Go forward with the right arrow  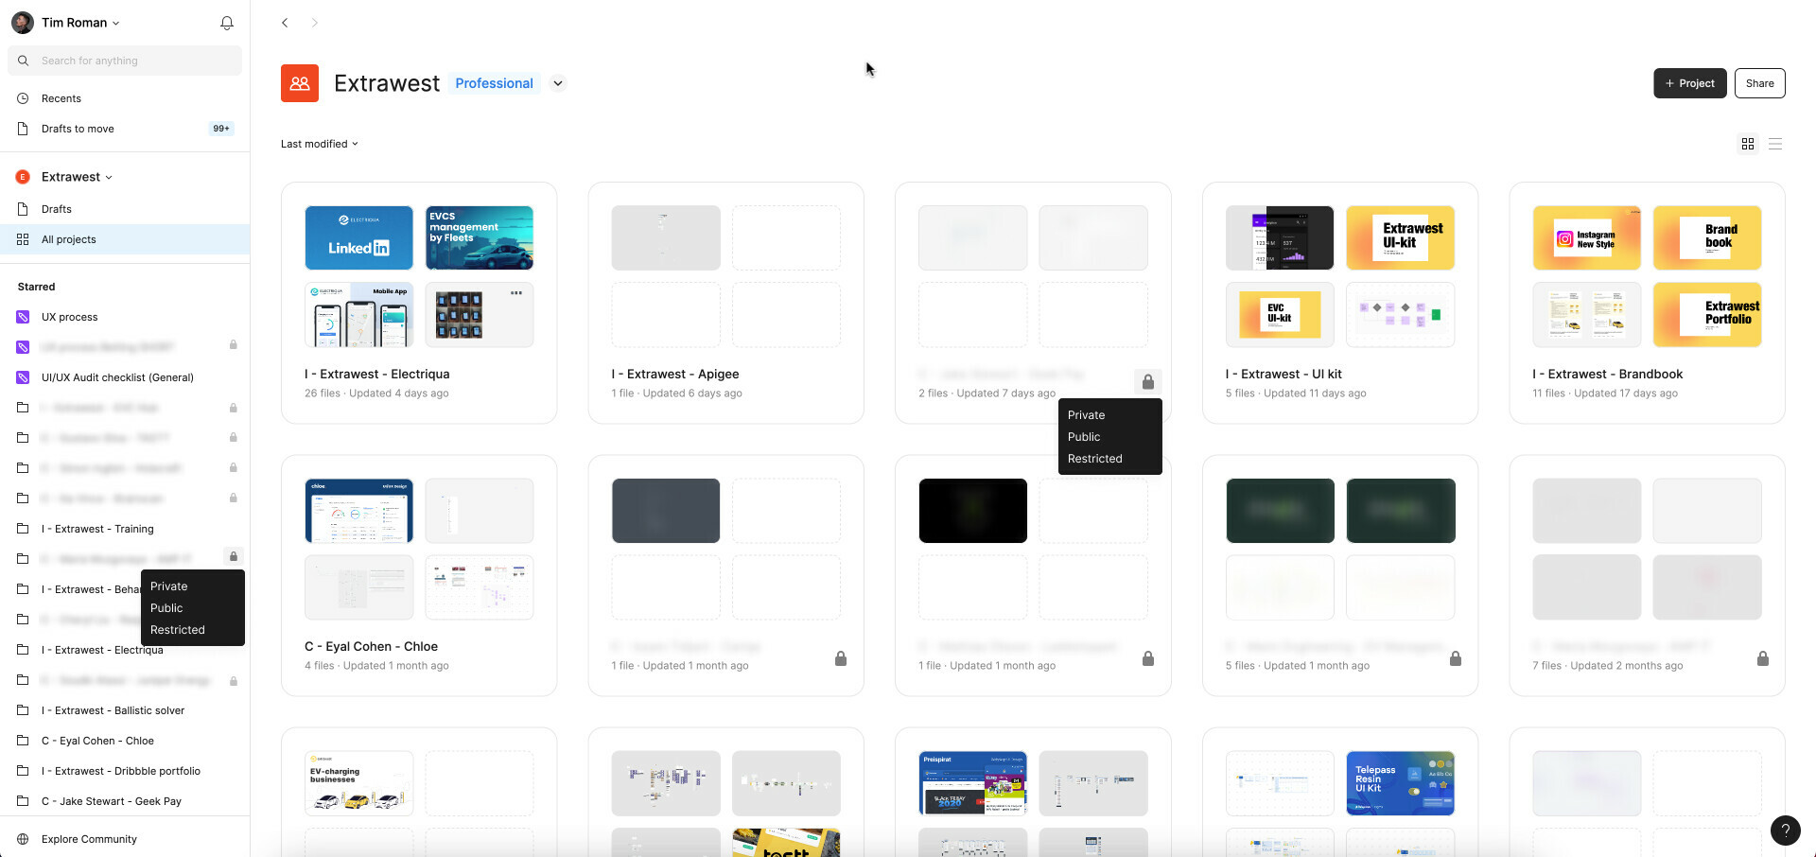(315, 23)
